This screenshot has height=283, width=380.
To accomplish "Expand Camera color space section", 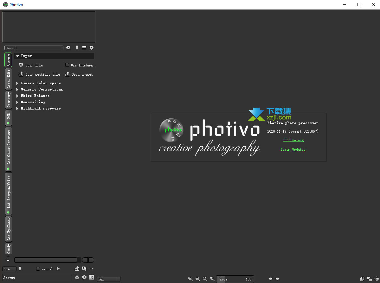I will point(17,83).
